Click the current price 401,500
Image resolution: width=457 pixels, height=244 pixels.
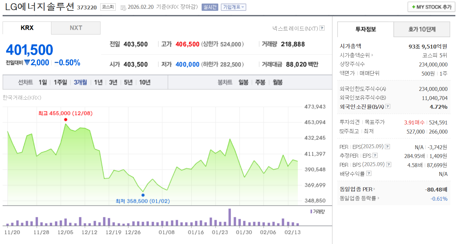point(29,50)
